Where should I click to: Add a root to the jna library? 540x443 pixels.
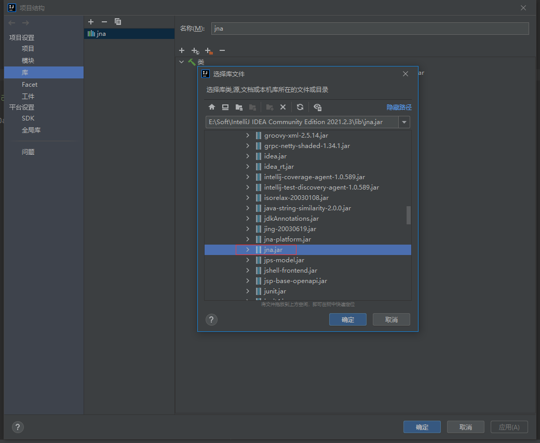click(x=182, y=51)
